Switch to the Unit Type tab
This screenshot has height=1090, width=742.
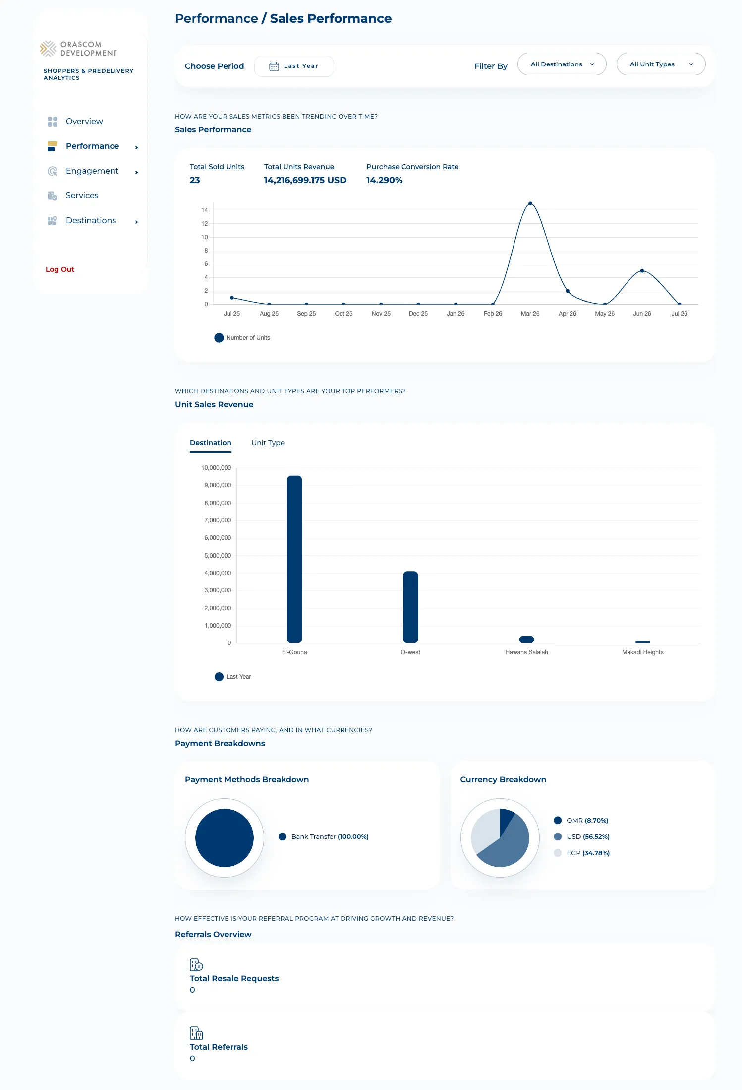(268, 443)
